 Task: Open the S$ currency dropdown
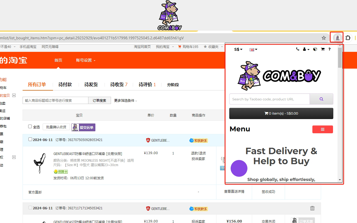[x=238, y=49]
